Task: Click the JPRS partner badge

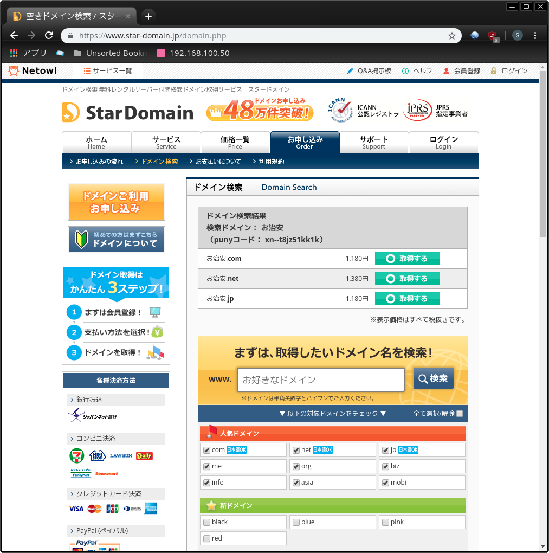Action: pos(435,111)
